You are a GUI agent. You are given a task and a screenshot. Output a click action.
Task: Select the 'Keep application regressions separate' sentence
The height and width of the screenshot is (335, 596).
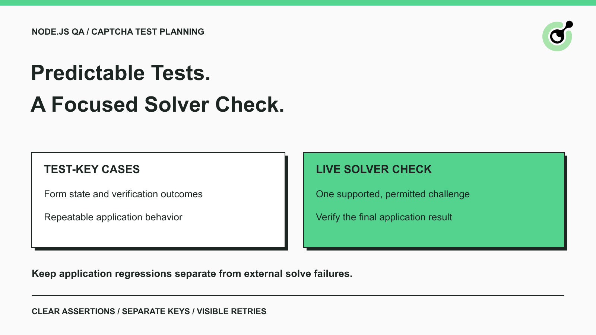tap(192, 274)
